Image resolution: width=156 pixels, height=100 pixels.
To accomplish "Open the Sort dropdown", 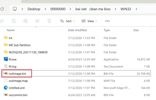I will (67, 21).
